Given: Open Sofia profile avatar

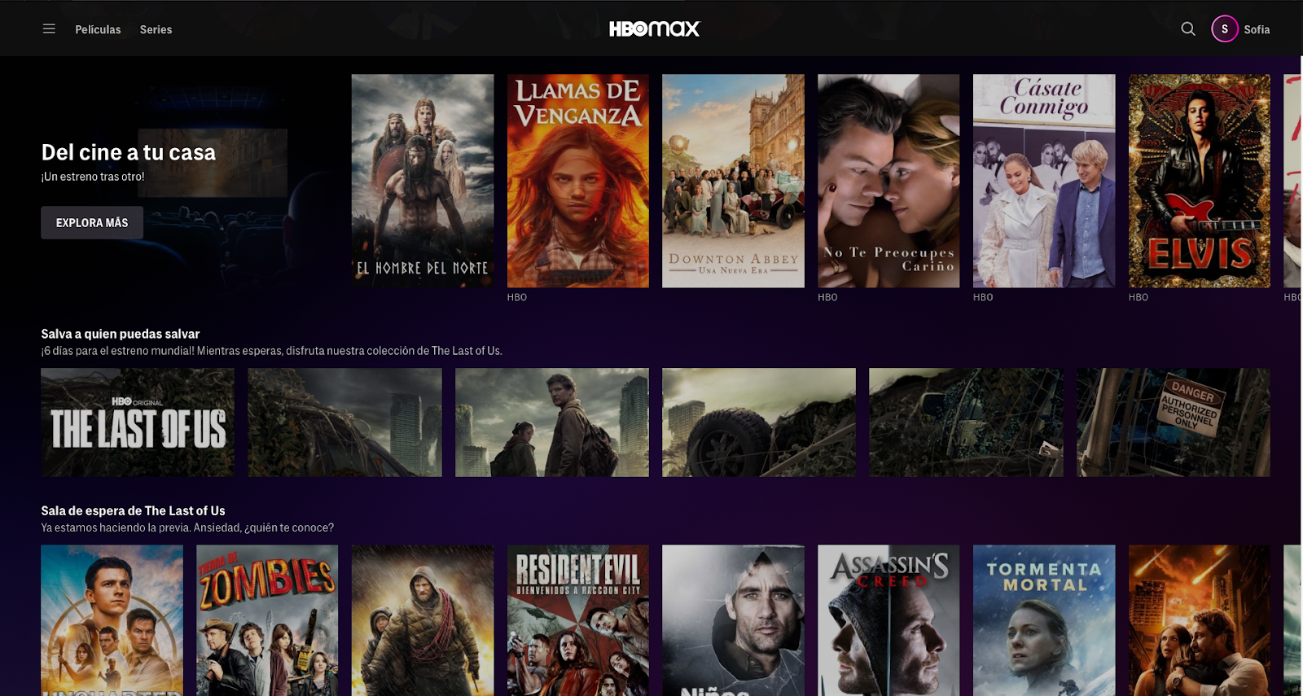Looking at the screenshot, I should point(1225,29).
